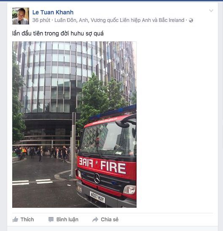This screenshot has height=231, width=223.
Task: Select the 'Thích' text label
Action: (x=27, y=220)
